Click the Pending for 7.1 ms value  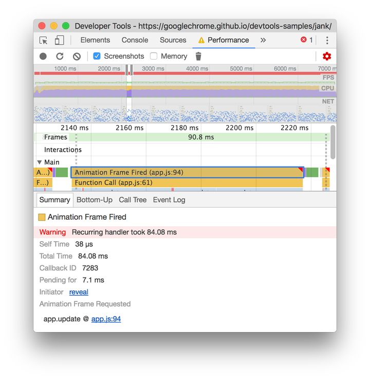click(x=93, y=280)
